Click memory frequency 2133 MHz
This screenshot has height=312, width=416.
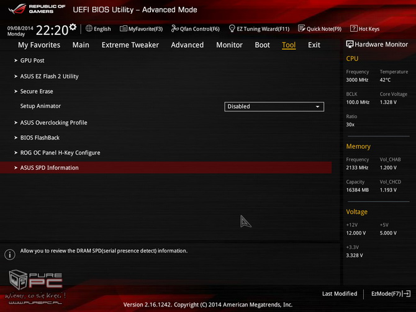[357, 167]
